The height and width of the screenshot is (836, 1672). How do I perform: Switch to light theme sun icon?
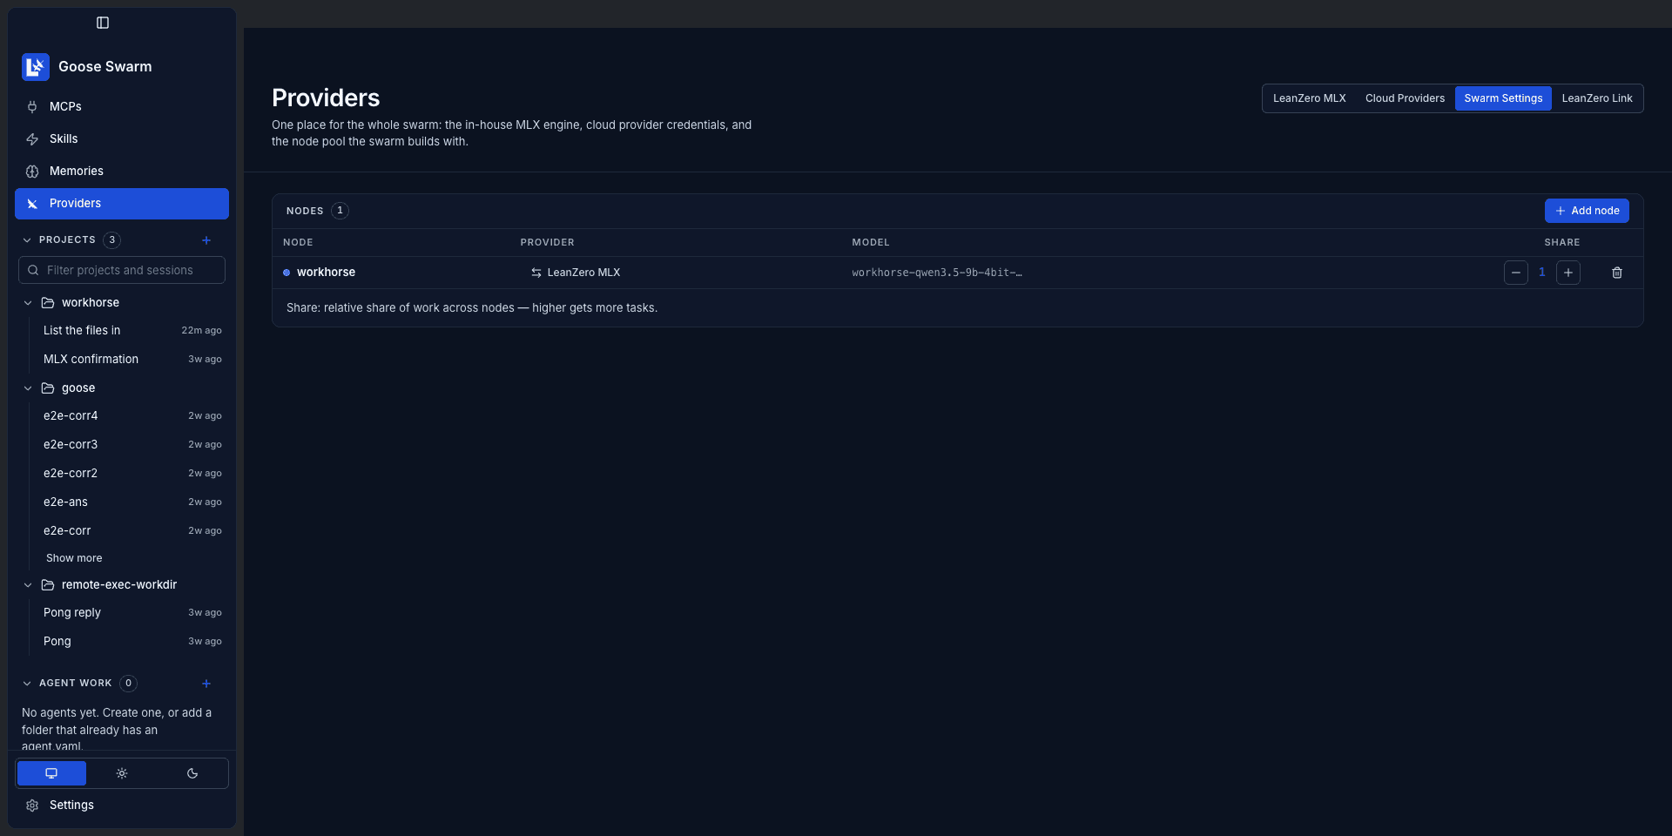[x=122, y=773]
